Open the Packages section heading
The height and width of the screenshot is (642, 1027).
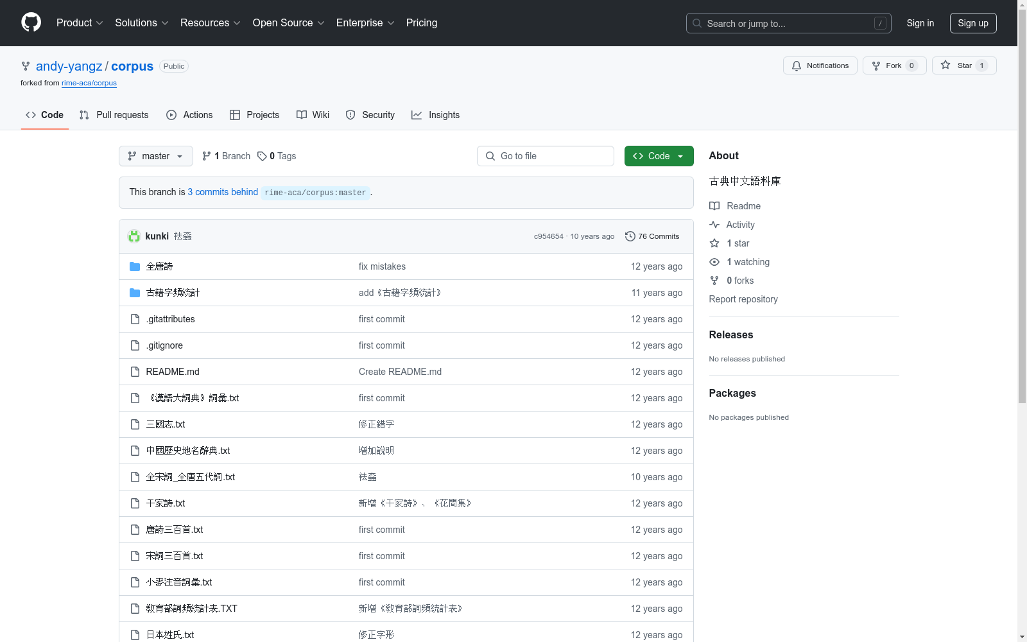(x=732, y=393)
